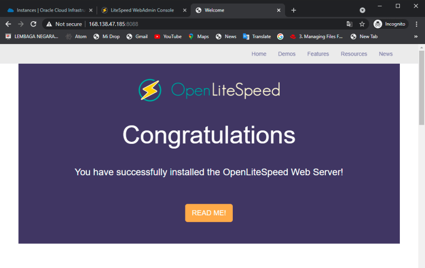Bookmark this page with the star icon
This screenshot has height=268, width=425.
tap(362, 24)
